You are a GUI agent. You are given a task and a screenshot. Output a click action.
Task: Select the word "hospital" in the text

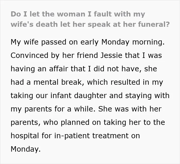point(25,136)
